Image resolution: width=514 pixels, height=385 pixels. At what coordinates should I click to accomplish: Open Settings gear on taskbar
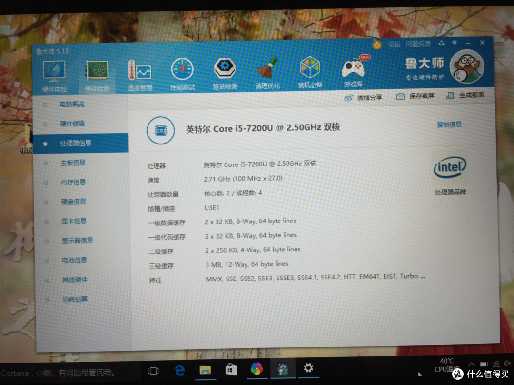click(x=308, y=367)
